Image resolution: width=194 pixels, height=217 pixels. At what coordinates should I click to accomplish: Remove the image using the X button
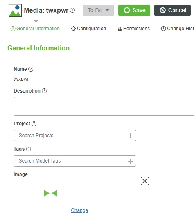[145, 181]
